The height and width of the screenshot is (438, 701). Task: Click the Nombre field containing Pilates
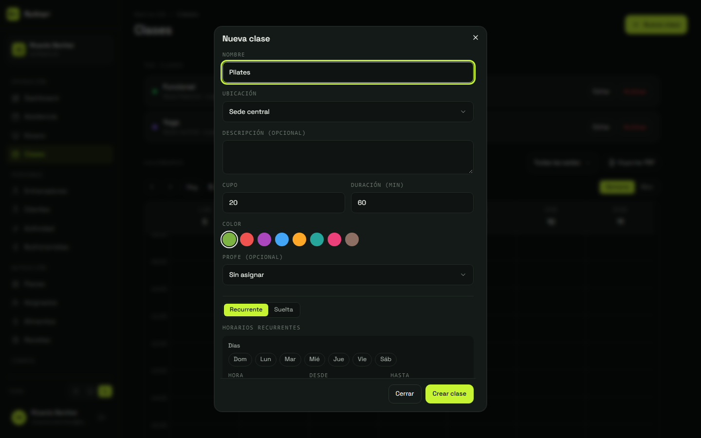[348, 73]
